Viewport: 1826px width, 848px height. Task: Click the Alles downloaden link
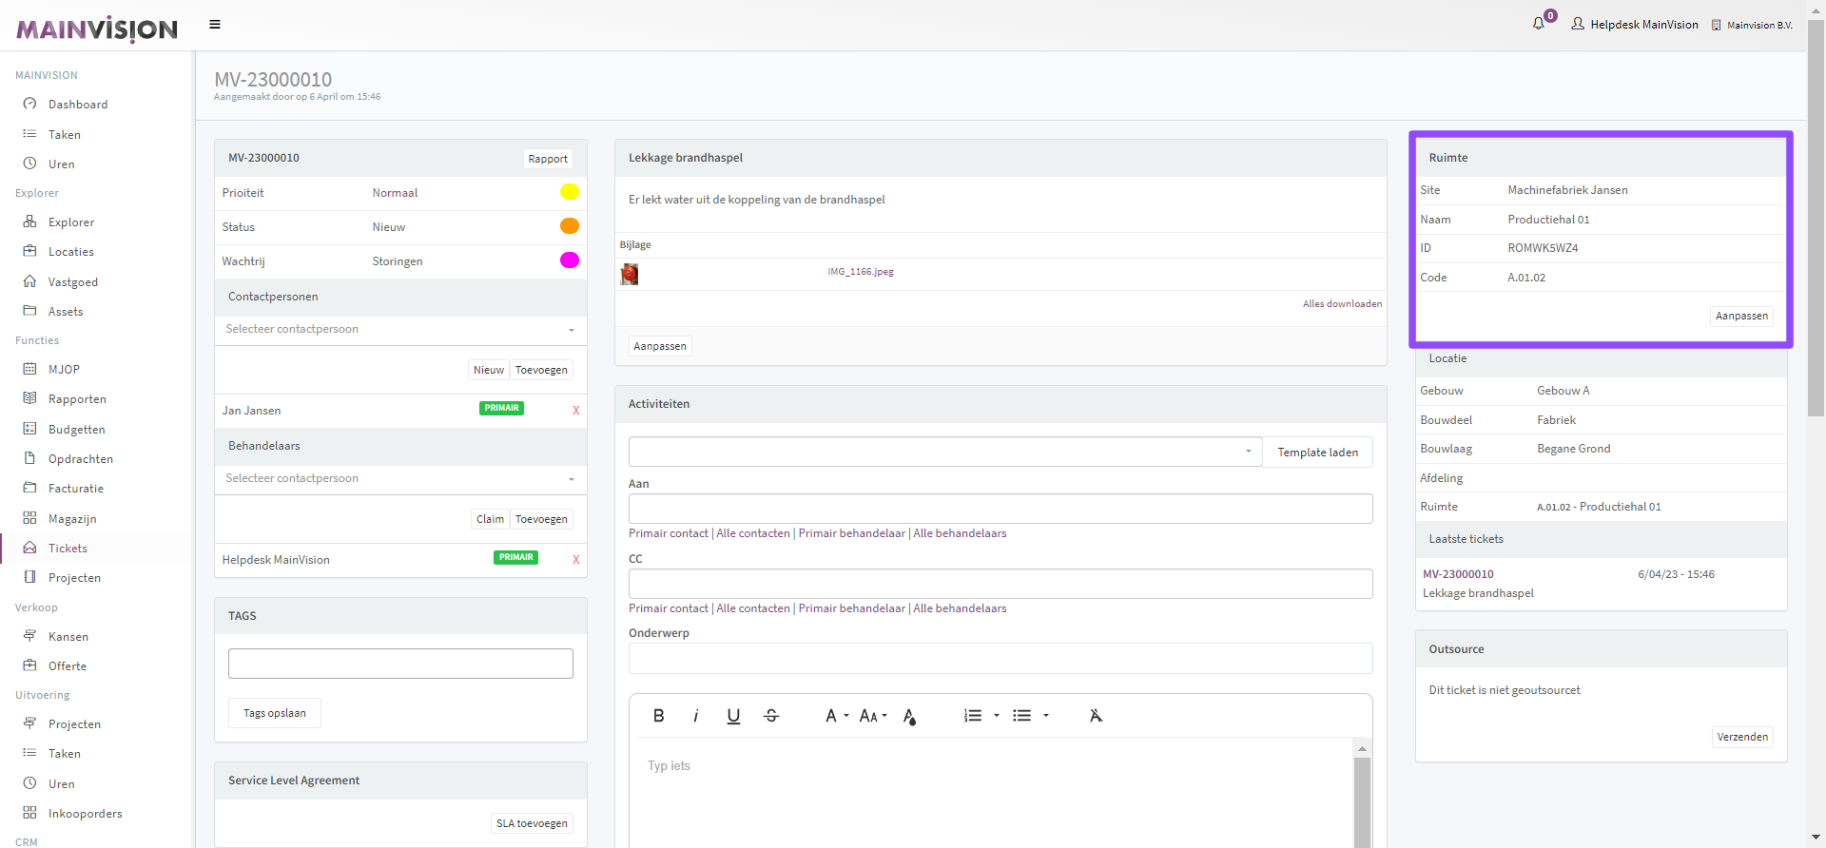pos(1343,304)
